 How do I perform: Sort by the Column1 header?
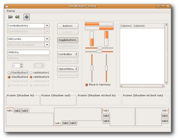126,26
